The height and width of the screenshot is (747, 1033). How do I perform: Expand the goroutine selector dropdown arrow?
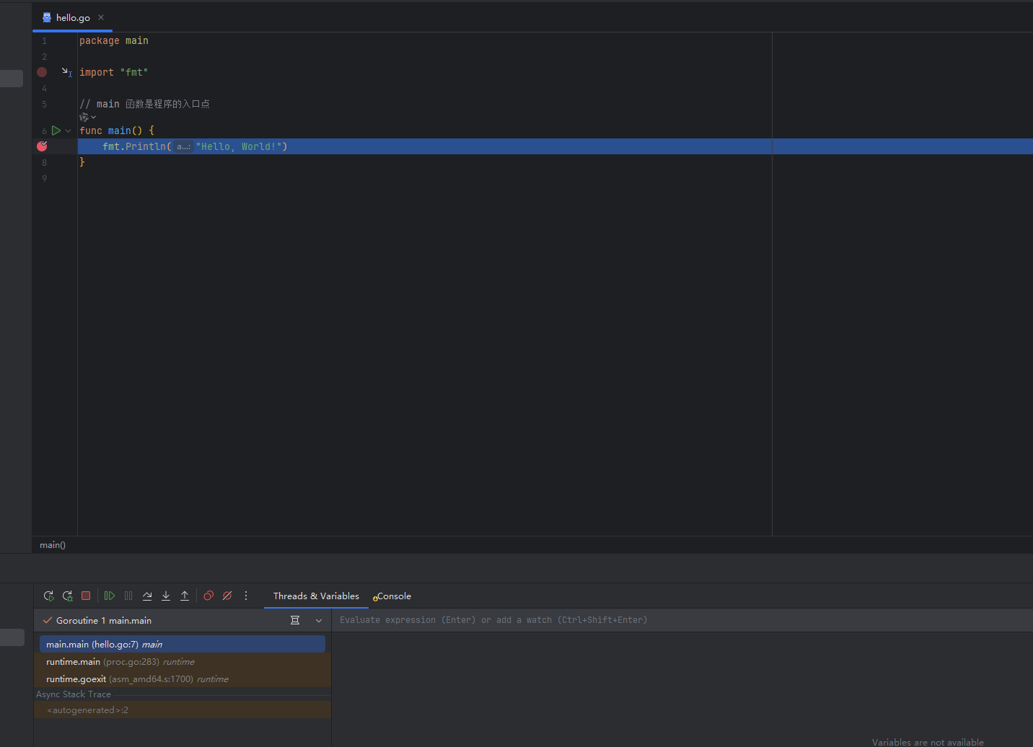pos(319,621)
